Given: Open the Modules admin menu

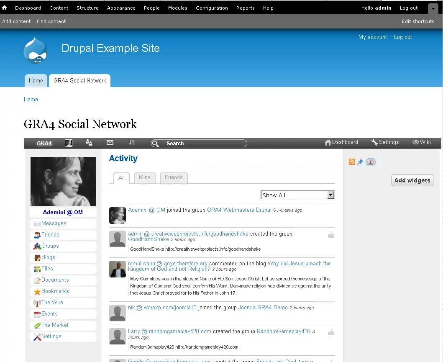Looking at the screenshot, I should 178,8.
